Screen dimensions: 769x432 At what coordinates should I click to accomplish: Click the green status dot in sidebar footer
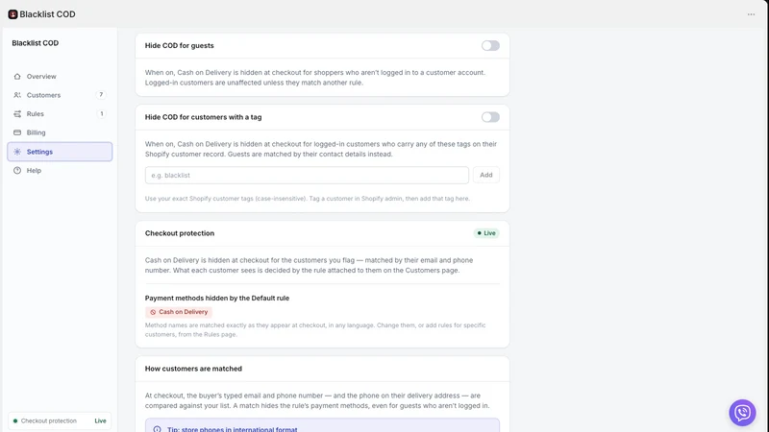click(x=15, y=420)
